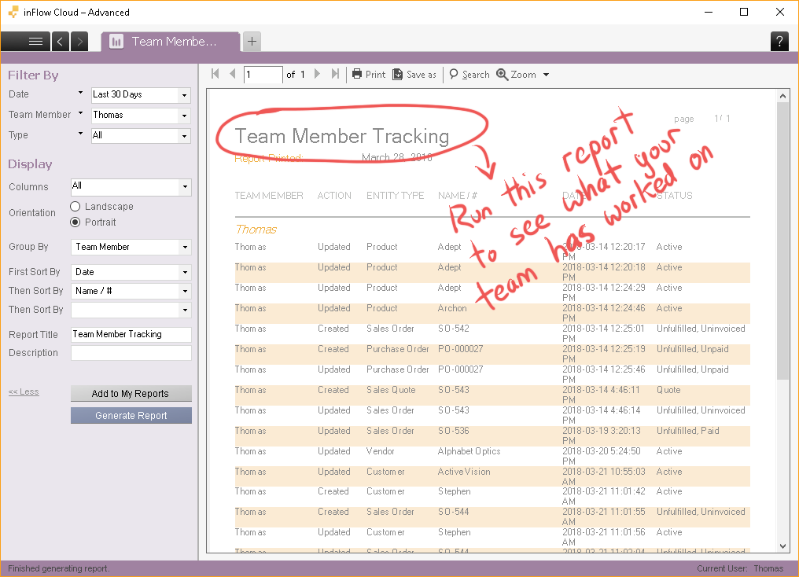Click the STATUS column header
799x577 pixels.
point(674,196)
